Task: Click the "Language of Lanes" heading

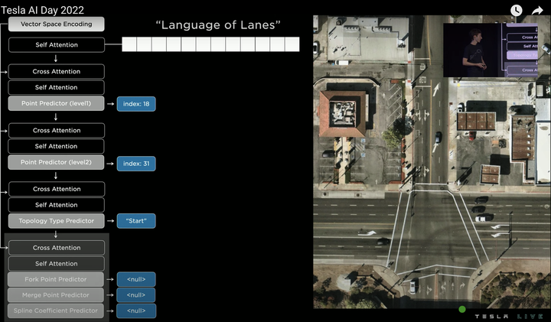Action: [218, 25]
